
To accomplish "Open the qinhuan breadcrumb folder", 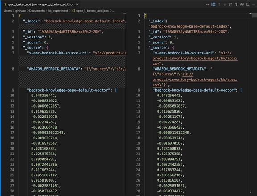I will 21,11.
